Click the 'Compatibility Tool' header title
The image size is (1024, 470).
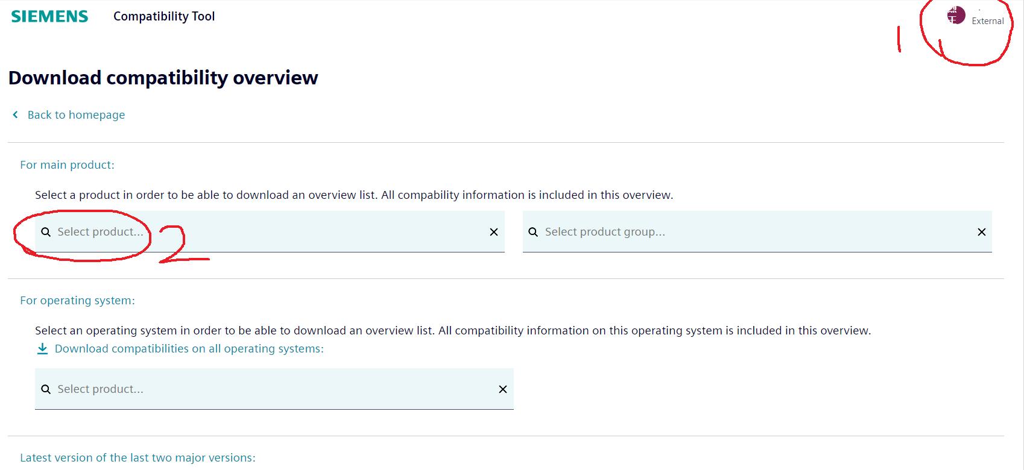(164, 16)
